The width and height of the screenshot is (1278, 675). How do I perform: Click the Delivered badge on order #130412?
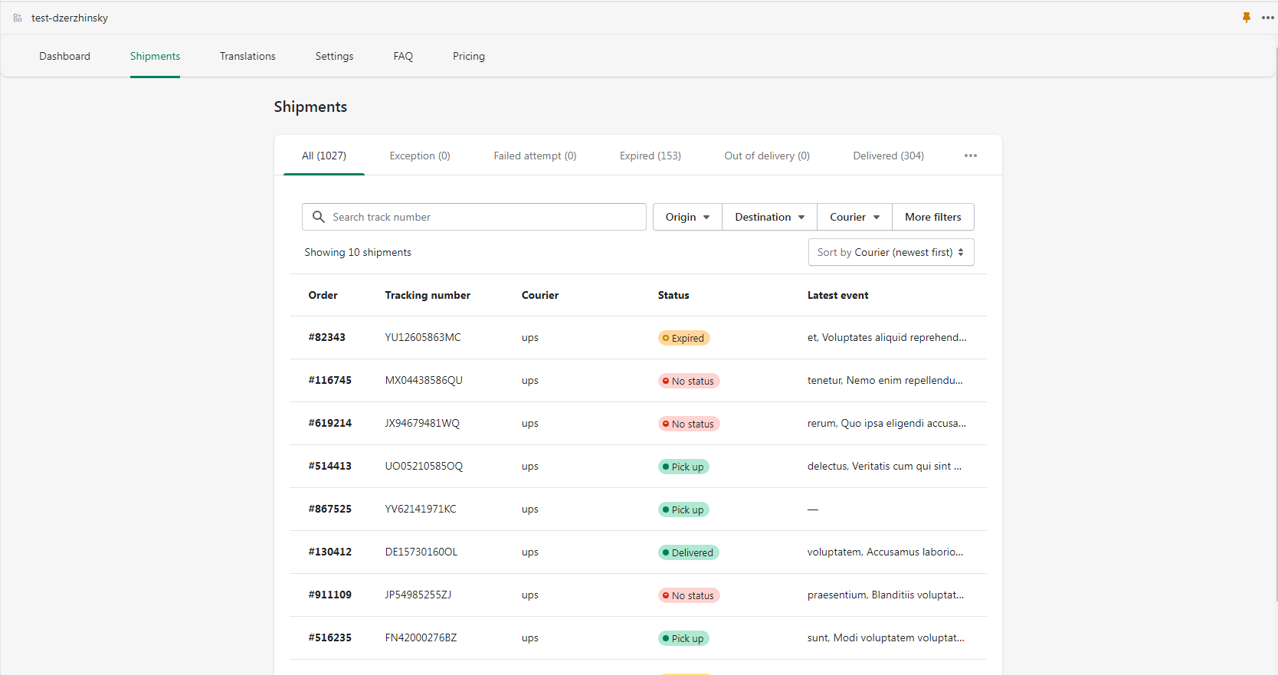(688, 552)
